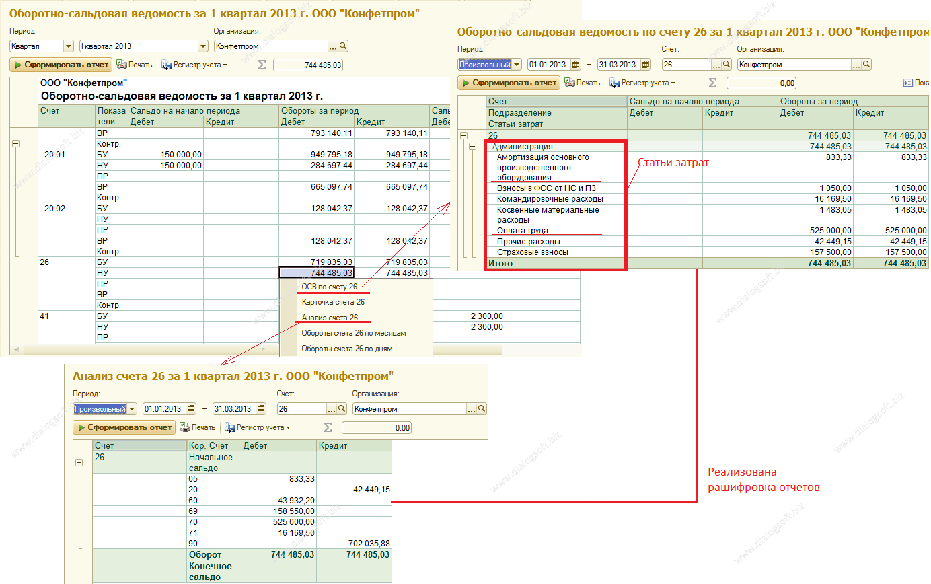
Task: Select account 41 cell in main ОСВ table
Action: click(x=67, y=316)
